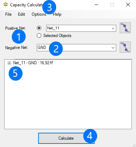Open the Edit menu
The height and width of the screenshot is (147, 136).
(22, 14)
